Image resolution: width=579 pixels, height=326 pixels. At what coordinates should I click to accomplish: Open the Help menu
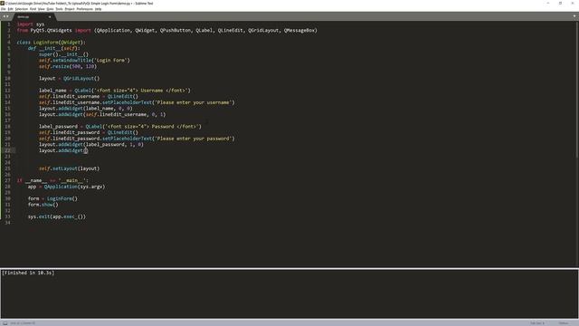98,9
